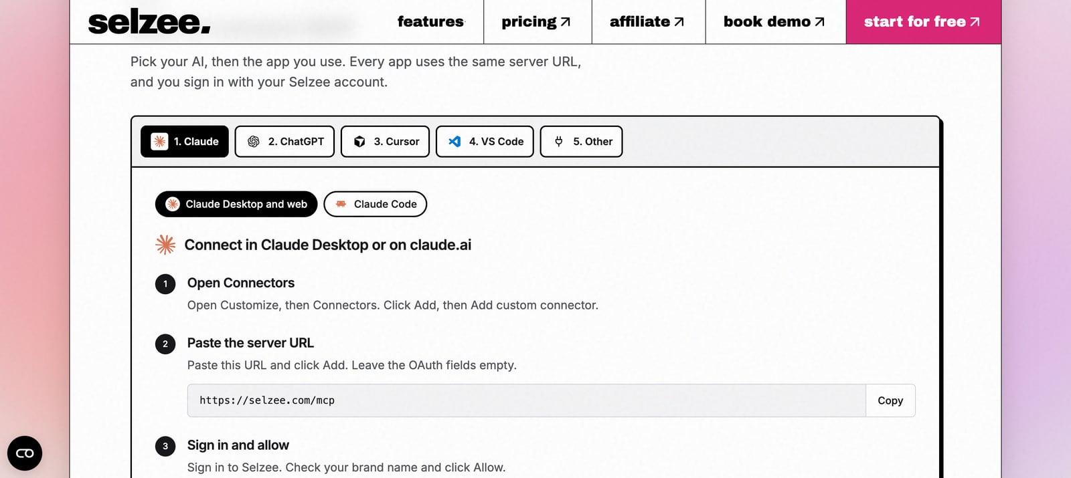Viewport: 1071px width, 478px height.
Task: Open the chat widget in bottom corner
Action: tap(25, 453)
